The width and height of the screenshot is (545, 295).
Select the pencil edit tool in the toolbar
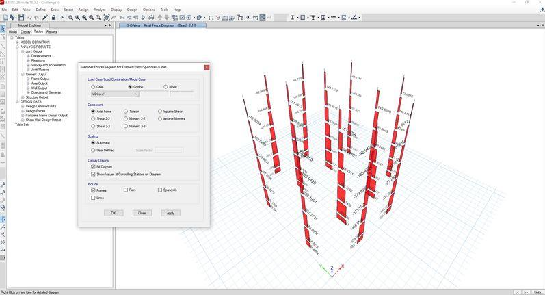45,17
